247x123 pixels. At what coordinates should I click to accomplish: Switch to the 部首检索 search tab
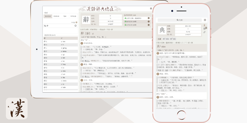click(57, 16)
